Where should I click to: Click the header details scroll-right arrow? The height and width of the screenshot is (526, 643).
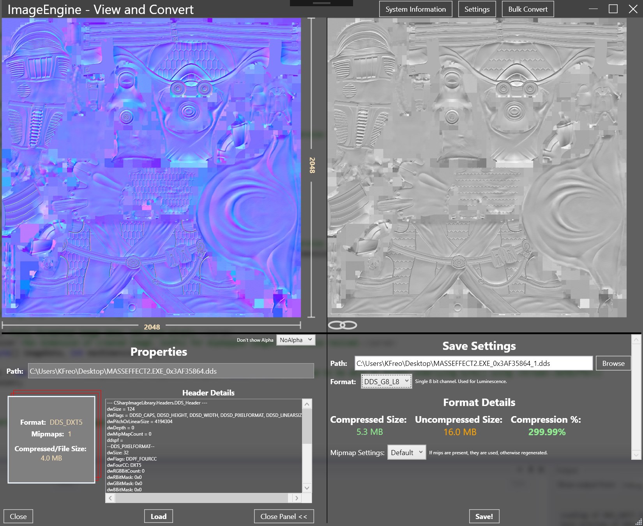click(297, 498)
